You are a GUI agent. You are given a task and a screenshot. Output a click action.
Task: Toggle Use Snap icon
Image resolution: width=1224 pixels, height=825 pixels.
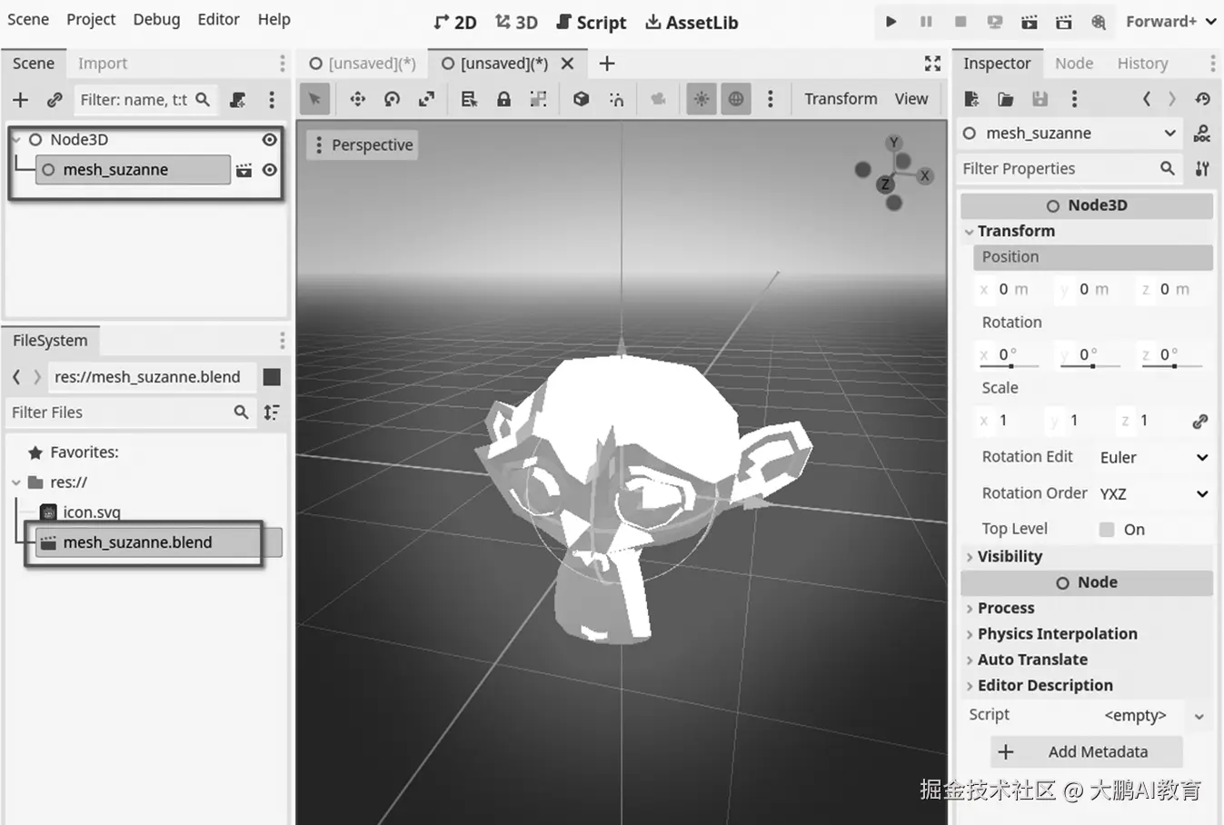(x=616, y=99)
